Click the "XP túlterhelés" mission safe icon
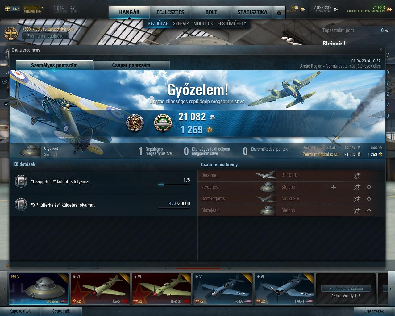Image resolution: width=395 pixels, height=316 pixels. point(21,205)
